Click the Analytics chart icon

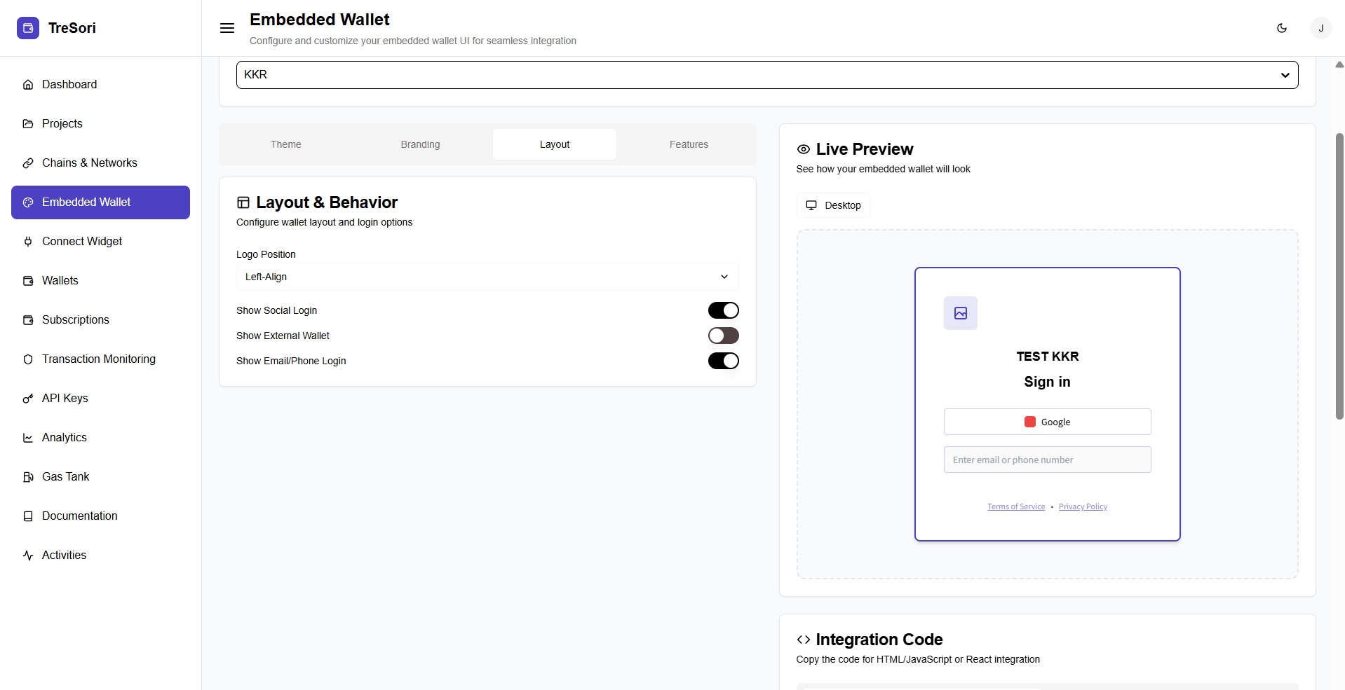[x=28, y=438]
